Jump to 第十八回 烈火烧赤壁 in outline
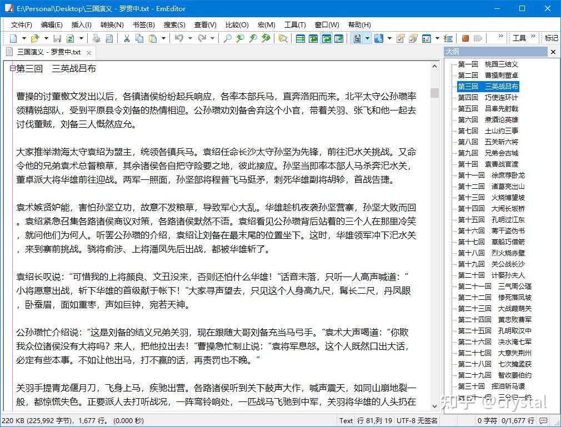Screen dimensions: 561x427 click(x=491, y=253)
